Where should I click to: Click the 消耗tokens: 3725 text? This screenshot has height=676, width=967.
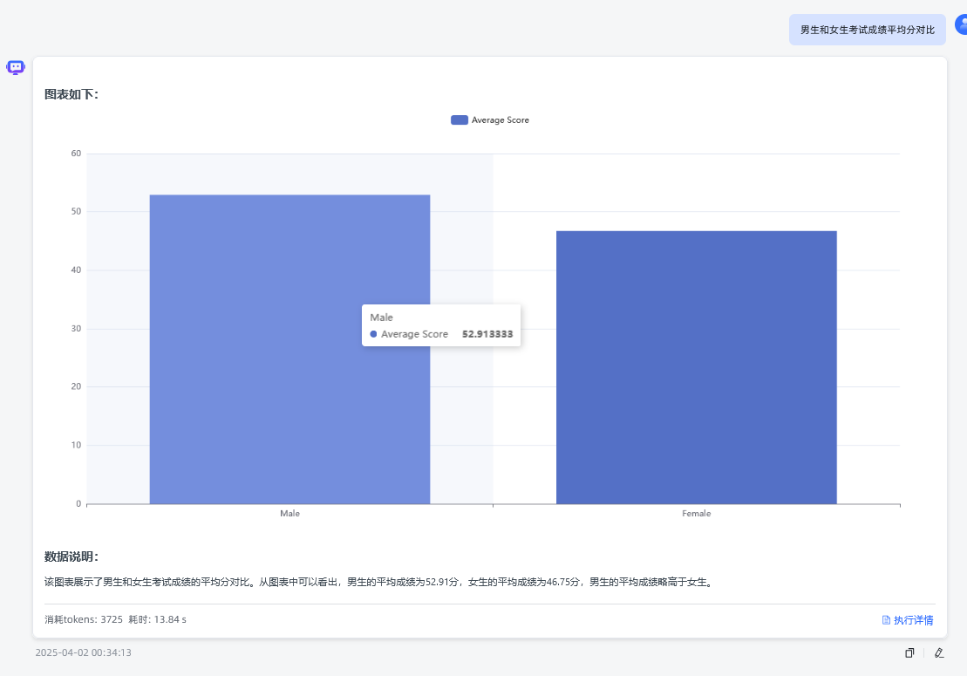[84, 619]
